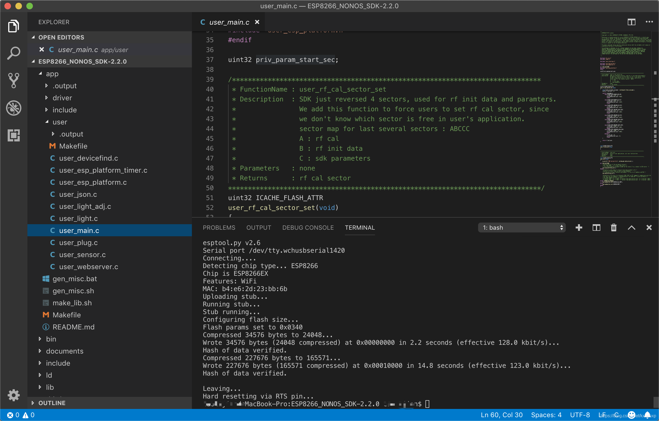Split the editor right
This screenshot has height=421, width=659.
pos(631,22)
